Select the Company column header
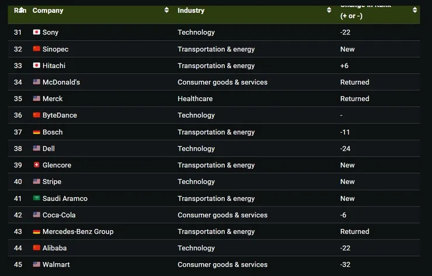Viewport: 432px width, 276px height. (x=48, y=10)
